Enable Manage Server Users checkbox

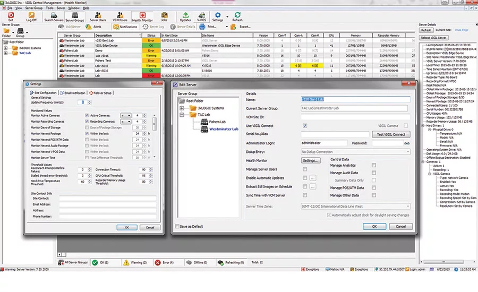(305, 169)
